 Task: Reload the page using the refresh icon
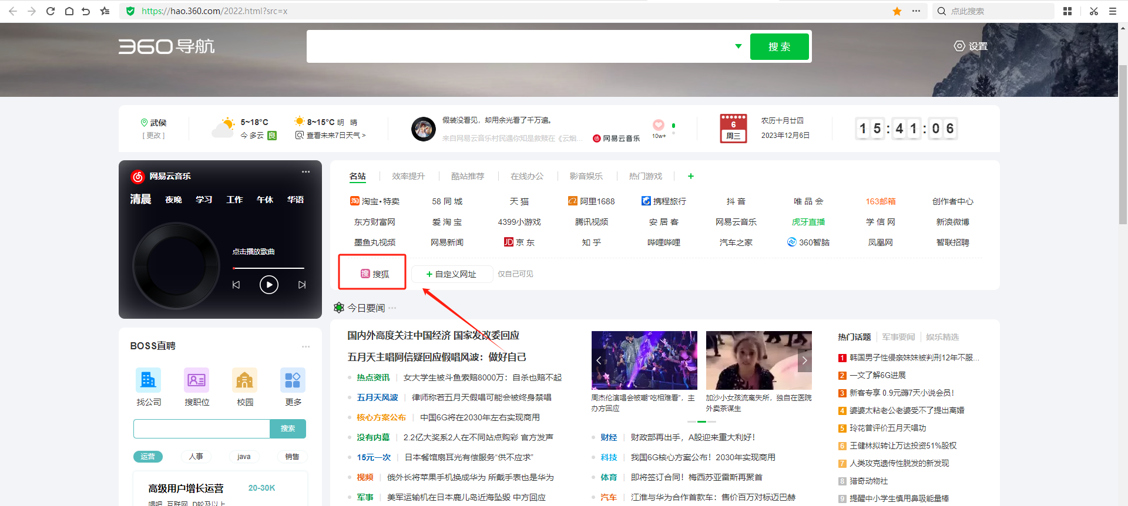(51, 11)
